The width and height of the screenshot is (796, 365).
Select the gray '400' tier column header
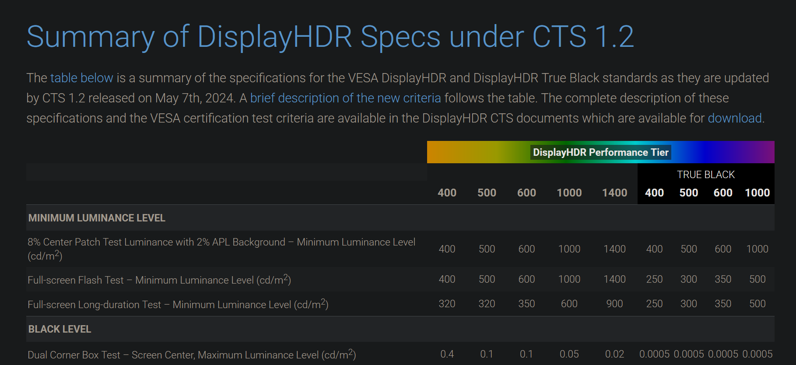447,193
